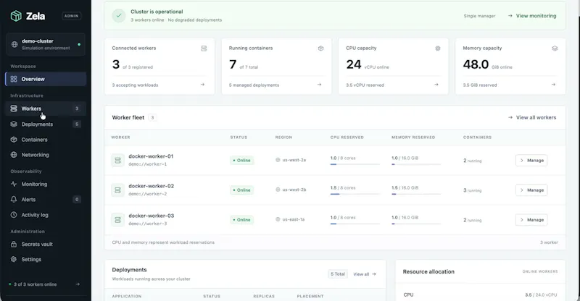Click the Activity log clock icon

[x=14, y=215]
